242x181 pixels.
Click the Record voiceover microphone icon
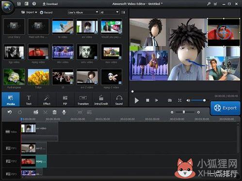64,112
